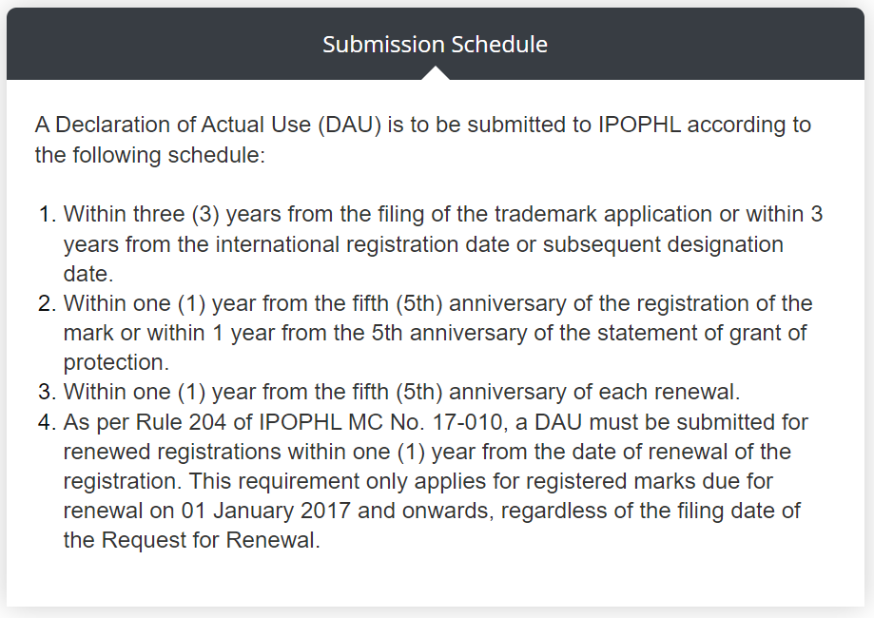
Task: Click the 'IPOPHL according to' text in intro
Action: click(x=705, y=125)
